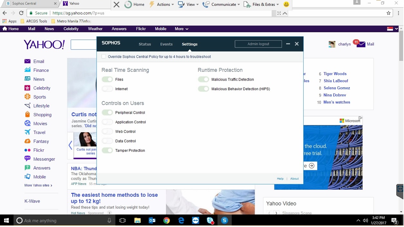The height and width of the screenshot is (227, 404).
Task: Disable the Malicious Traffic Detection switch
Action: click(203, 79)
